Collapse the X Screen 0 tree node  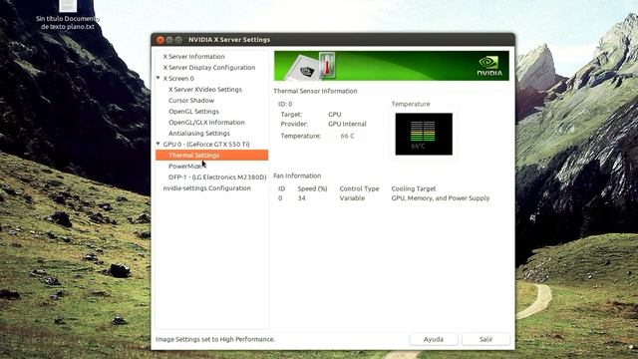(x=159, y=78)
